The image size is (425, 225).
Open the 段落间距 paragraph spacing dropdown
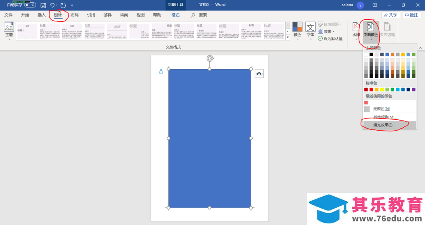click(x=330, y=24)
